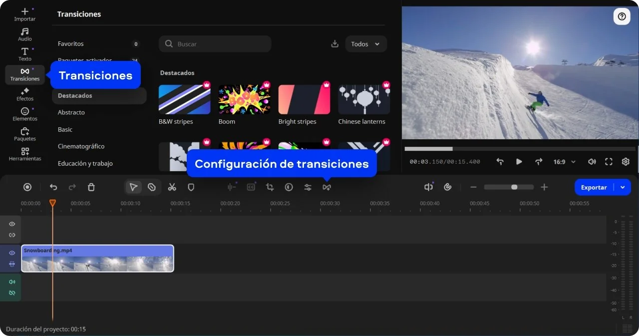Screen dimensions: 639x336
Task: Select Destacados category in list
Action: [x=99, y=95]
